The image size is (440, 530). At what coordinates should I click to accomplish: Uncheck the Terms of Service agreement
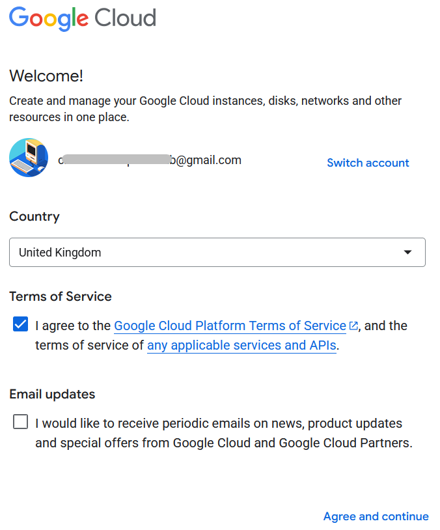[20, 324]
